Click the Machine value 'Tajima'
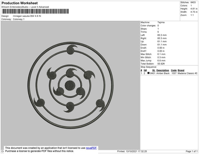 (161, 22)
